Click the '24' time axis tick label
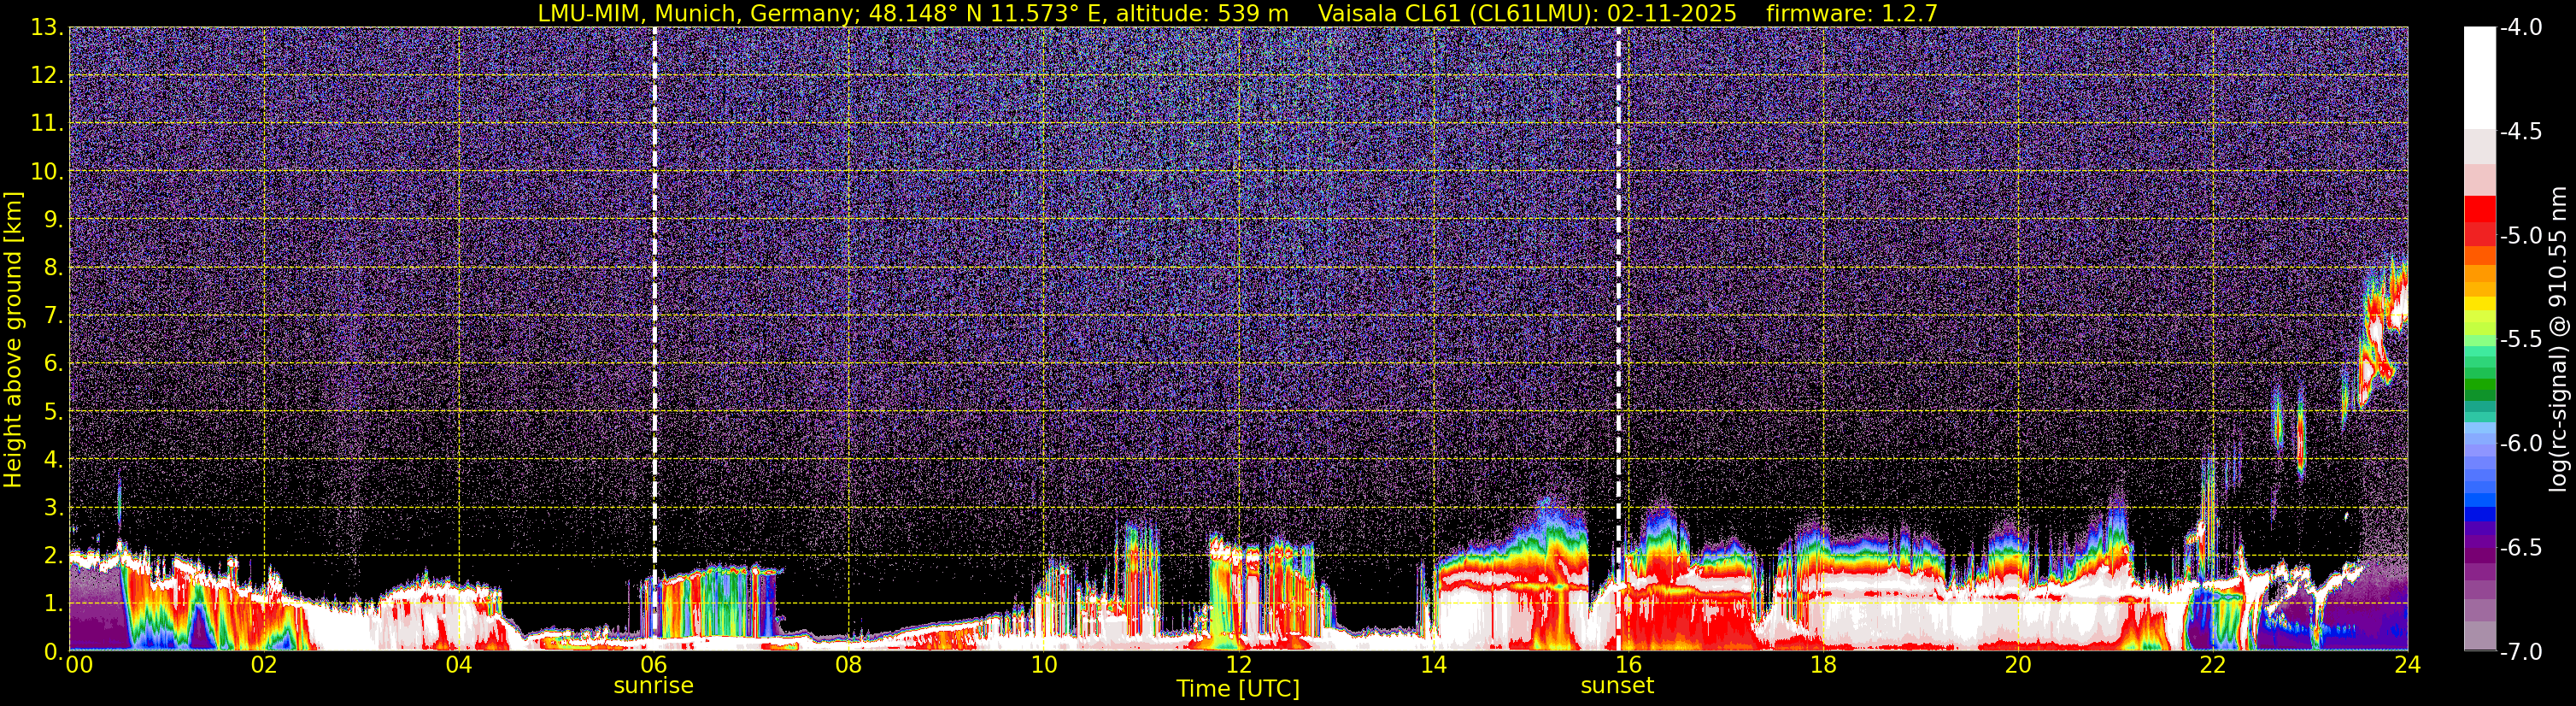Image resolution: width=2576 pixels, height=706 pixels. 2408,665
